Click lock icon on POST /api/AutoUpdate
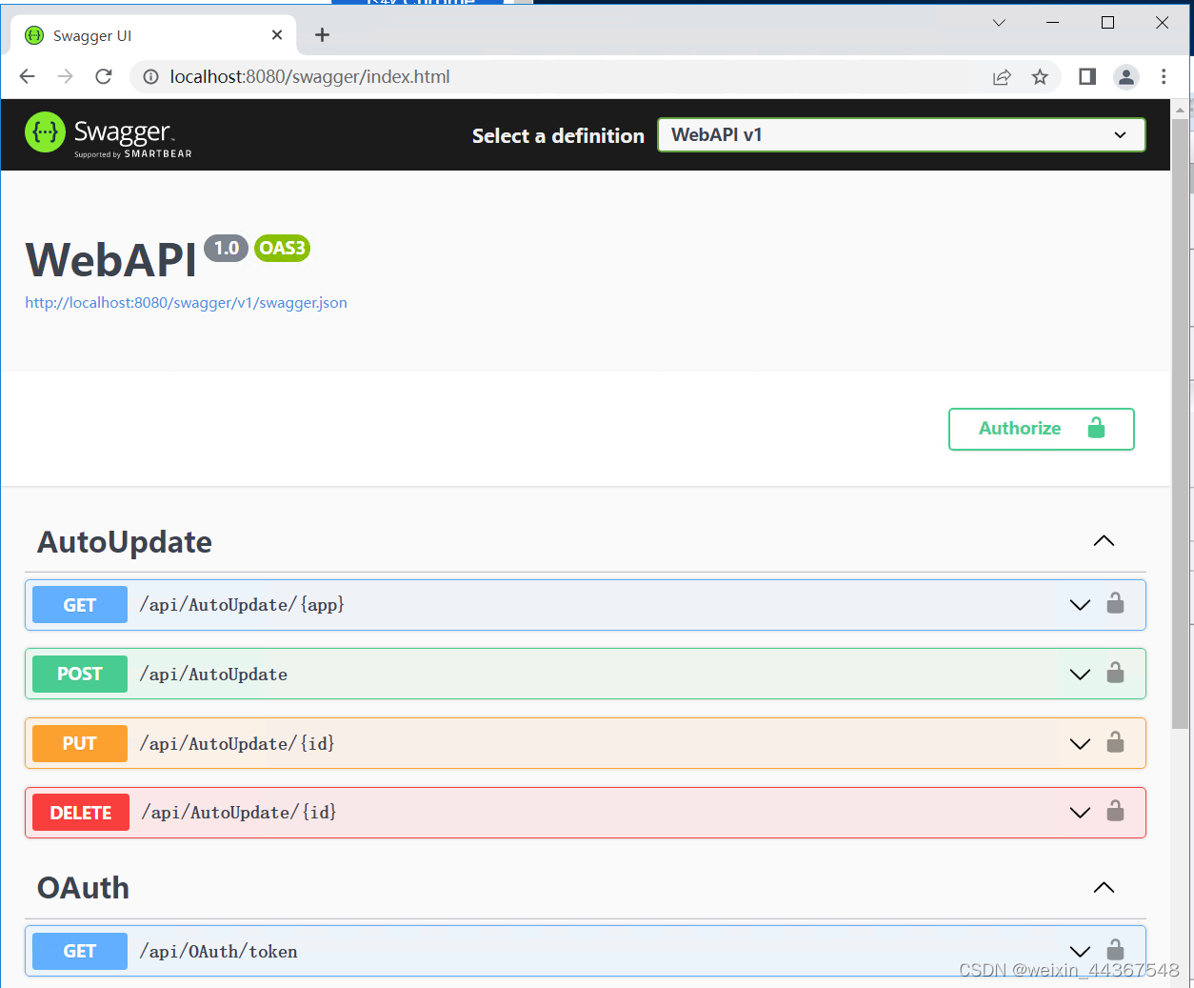Screen dimensions: 1194x988 (1115, 673)
